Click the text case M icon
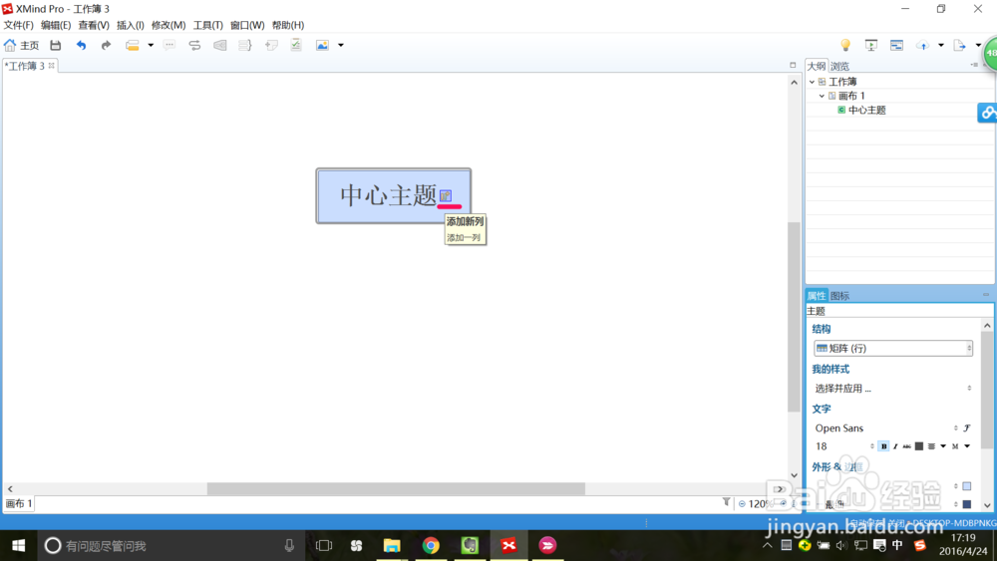Viewport: 997px width, 561px height. (955, 446)
